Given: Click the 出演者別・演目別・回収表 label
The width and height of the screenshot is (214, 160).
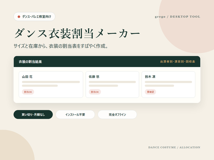Looking at the screenshot, I should coord(177,62).
